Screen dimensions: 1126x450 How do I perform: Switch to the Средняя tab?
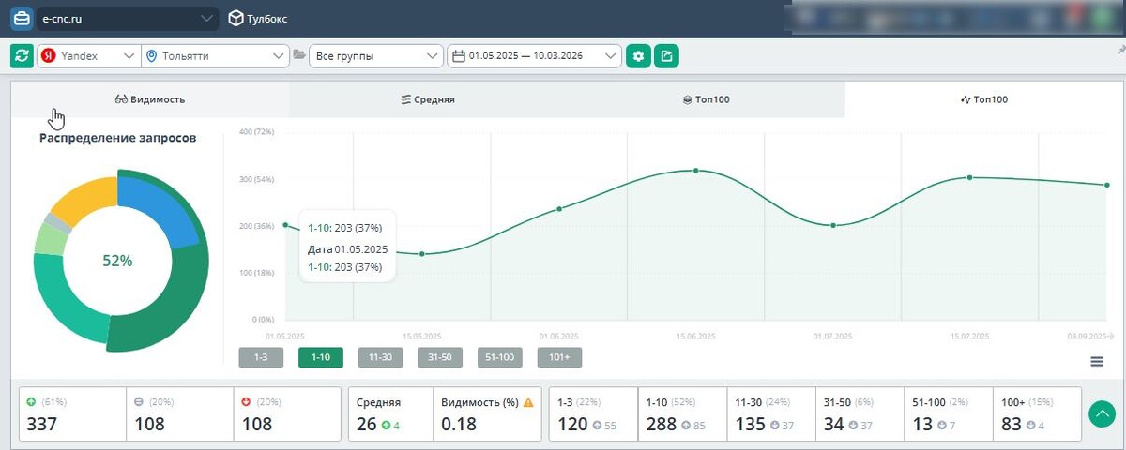[x=428, y=99]
